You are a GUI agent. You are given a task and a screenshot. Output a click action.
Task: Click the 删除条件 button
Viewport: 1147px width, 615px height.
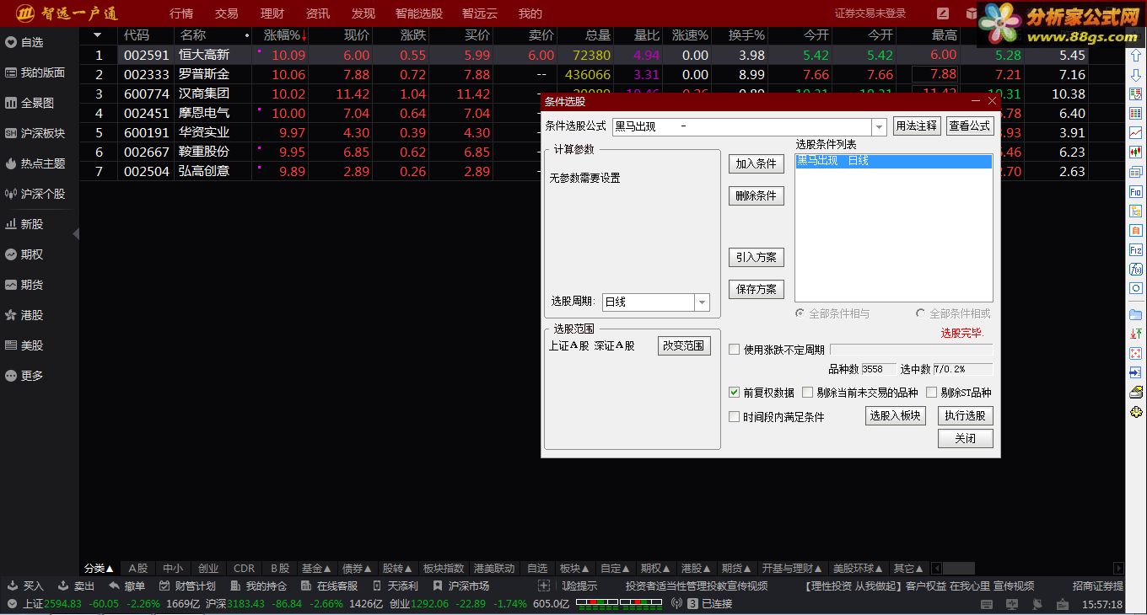[x=757, y=196]
